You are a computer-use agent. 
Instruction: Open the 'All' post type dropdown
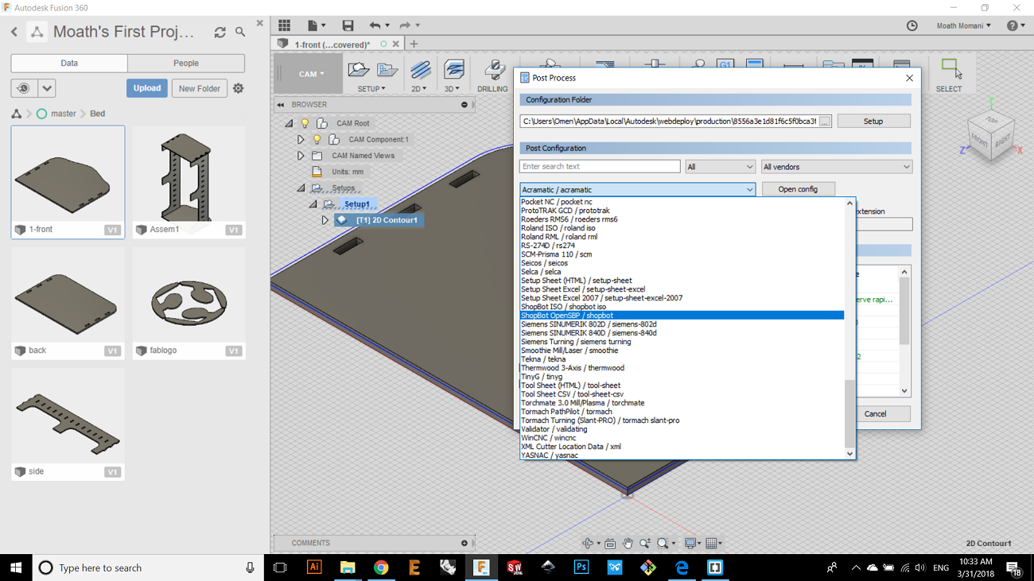[720, 167]
